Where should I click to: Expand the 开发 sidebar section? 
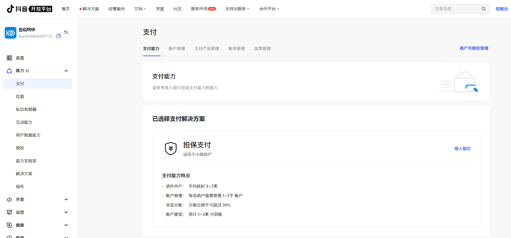pyautogui.click(x=66, y=199)
